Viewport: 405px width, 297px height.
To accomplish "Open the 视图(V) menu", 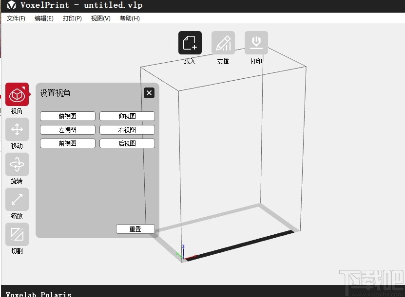I will pos(100,18).
